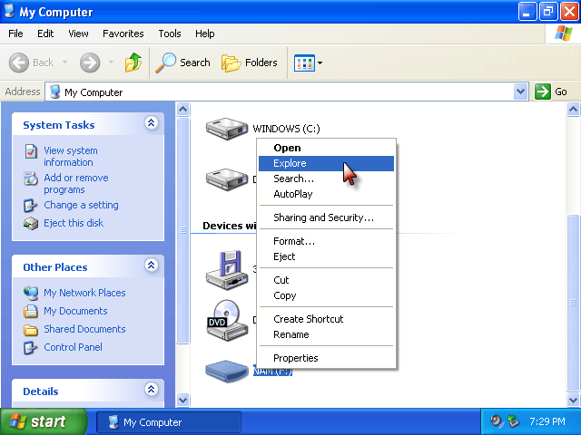Choose Rename from the context menu

tap(326, 334)
